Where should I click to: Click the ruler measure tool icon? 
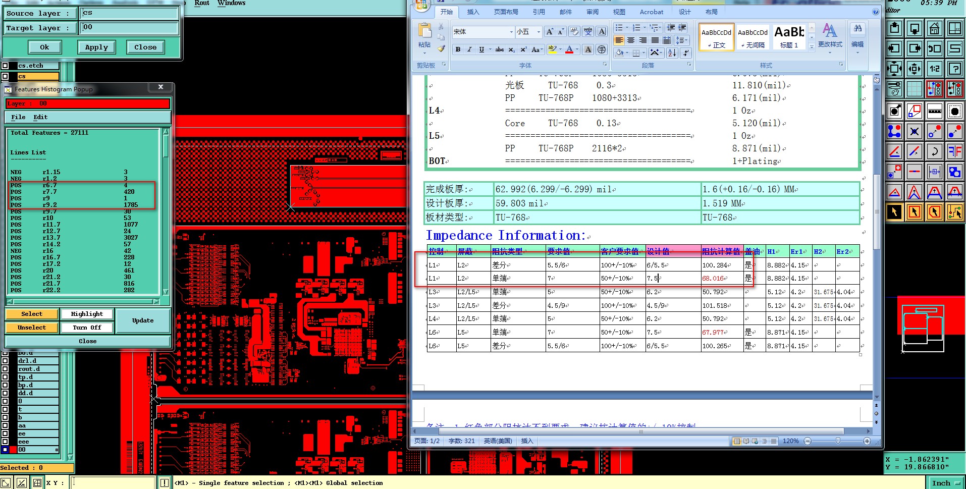pos(934,111)
